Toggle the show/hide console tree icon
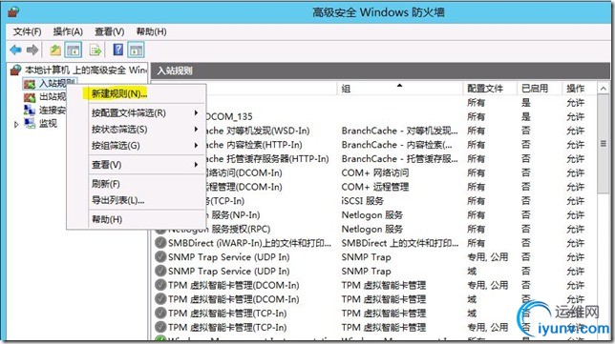The height and width of the screenshot is (344, 615). tap(74, 50)
